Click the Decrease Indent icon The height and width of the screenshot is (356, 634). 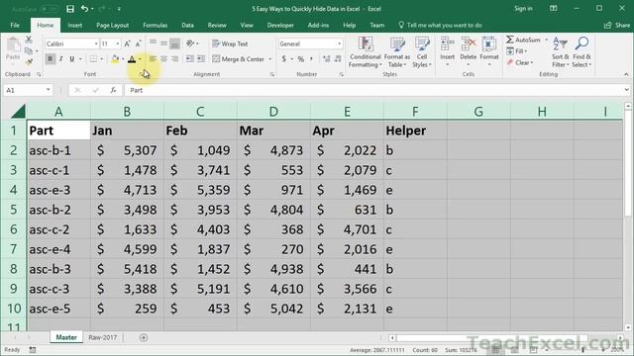coord(189,59)
